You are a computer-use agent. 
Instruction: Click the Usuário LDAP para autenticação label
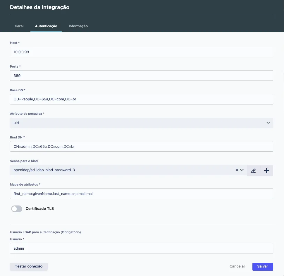click(45, 232)
